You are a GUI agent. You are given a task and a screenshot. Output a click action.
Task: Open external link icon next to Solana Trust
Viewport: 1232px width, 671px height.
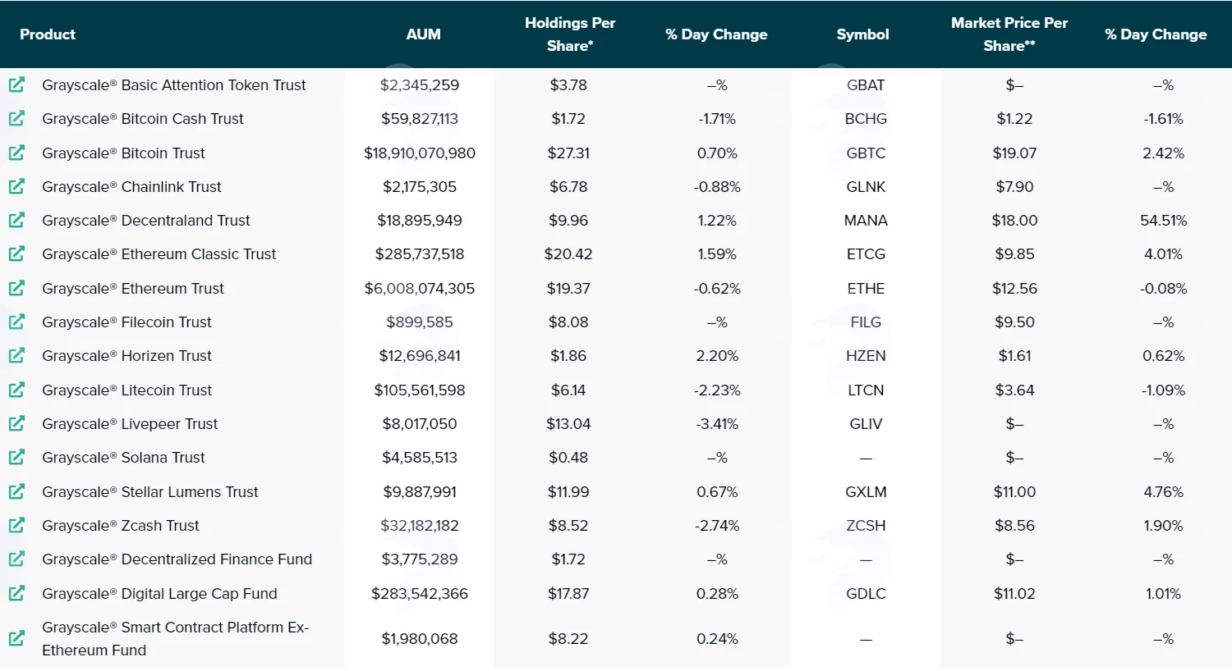pyautogui.click(x=16, y=457)
